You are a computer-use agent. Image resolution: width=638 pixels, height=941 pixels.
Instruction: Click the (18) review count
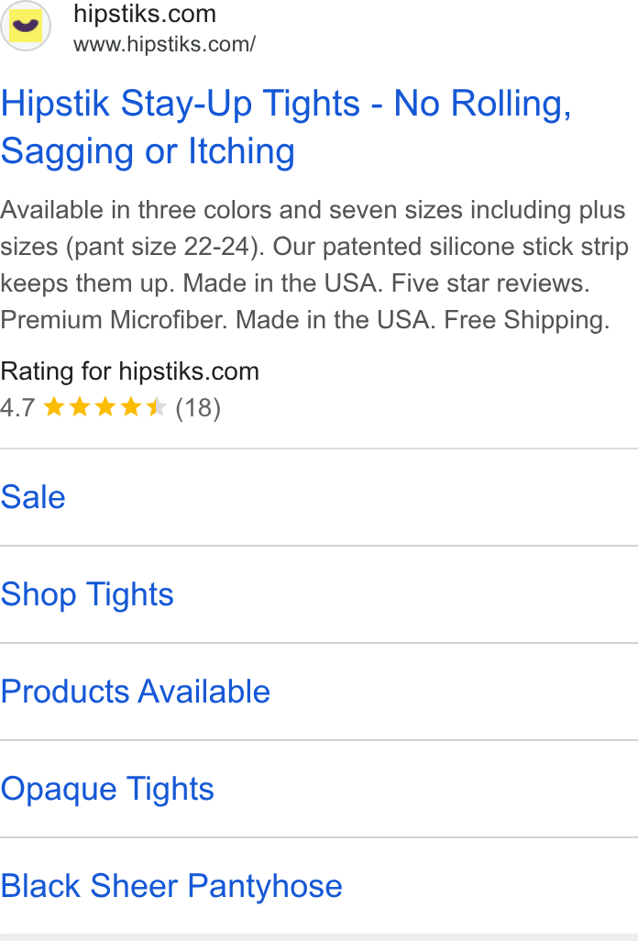click(198, 408)
